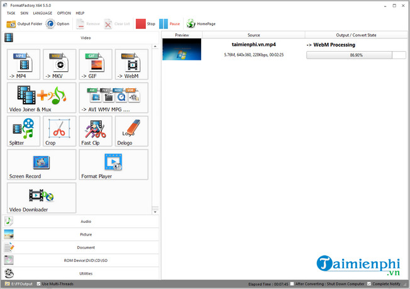This screenshot has height=289, width=410.
Task: Expand the Document category
Action: pyautogui.click(x=80, y=247)
